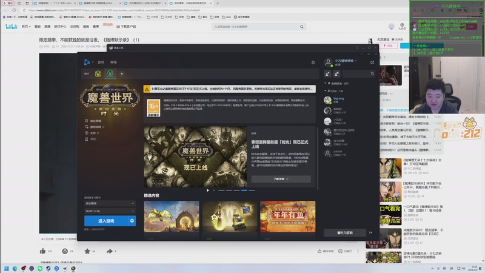Click the user avatar in Battle.net
Screen dimensions: 485x273
(x=328, y=62)
